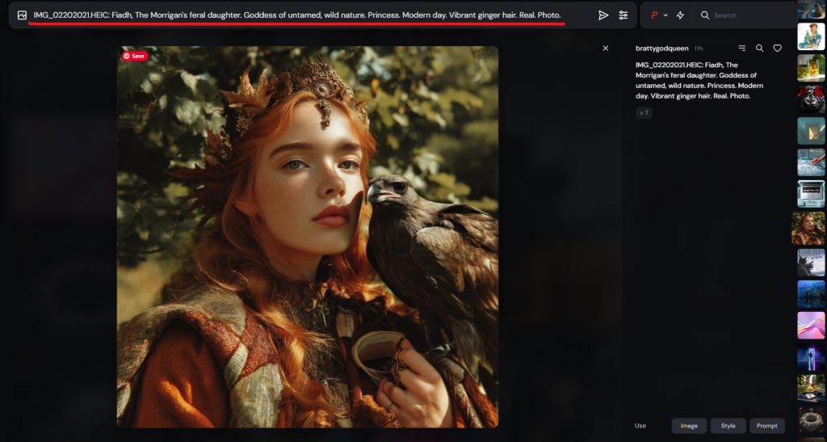
Task: Select the silver ring thumbnail
Action: coord(811,420)
